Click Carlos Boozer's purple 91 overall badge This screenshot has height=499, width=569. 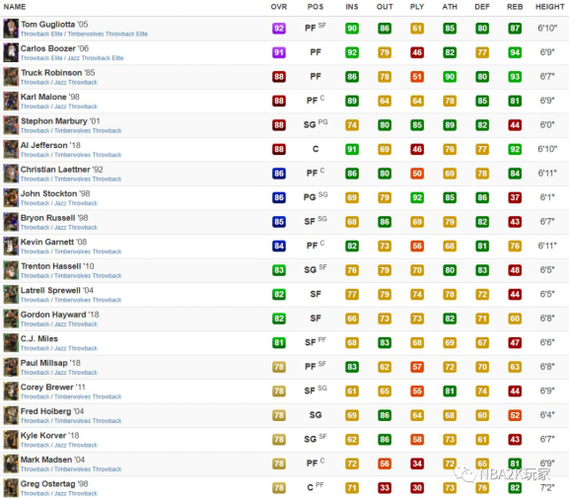(279, 52)
